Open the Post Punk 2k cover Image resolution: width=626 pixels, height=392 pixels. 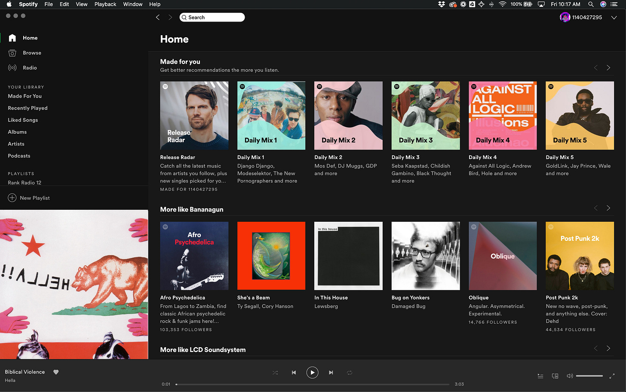point(580,256)
